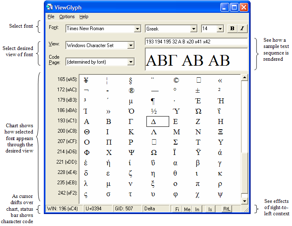Toggle the Me context button in status bar
The width and height of the screenshot is (292, 226).
point(187,209)
